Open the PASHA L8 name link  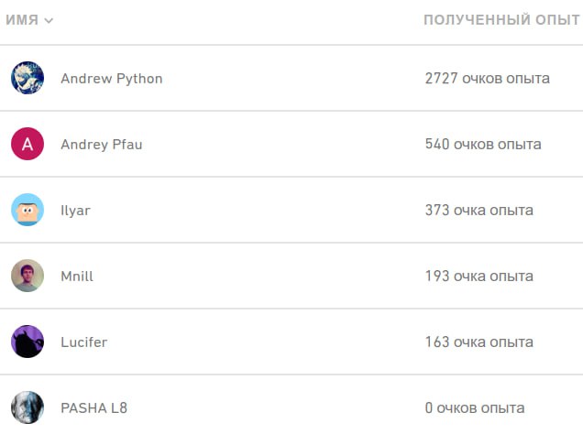coord(93,408)
